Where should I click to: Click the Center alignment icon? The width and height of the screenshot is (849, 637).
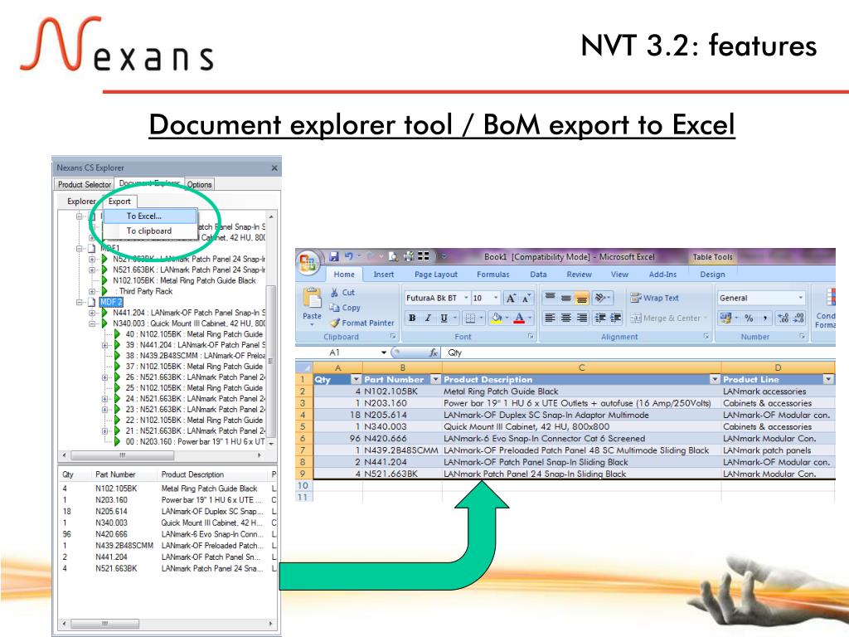tap(565, 318)
